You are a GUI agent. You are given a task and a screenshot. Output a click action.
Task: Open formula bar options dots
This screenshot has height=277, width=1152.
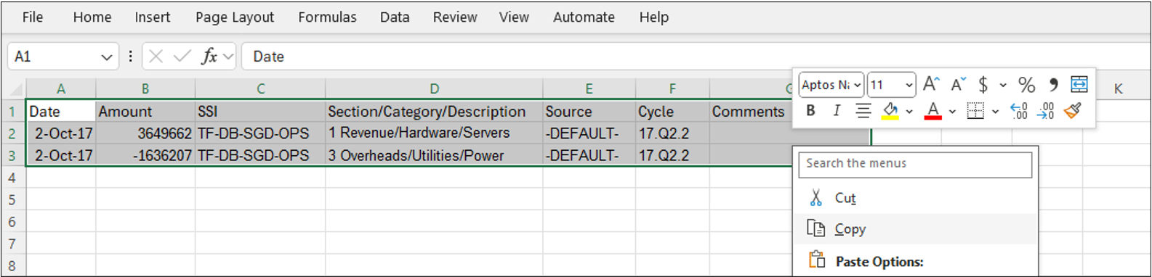coord(130,57)
